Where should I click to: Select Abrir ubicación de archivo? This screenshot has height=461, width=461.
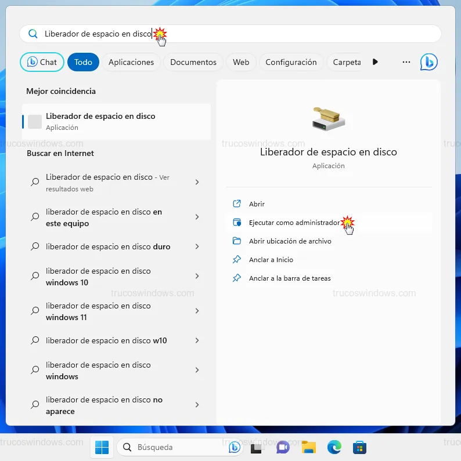point(290,241)
